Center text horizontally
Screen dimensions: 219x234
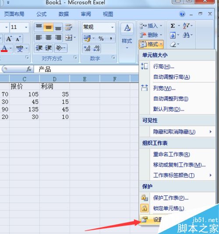pos(48,38)
